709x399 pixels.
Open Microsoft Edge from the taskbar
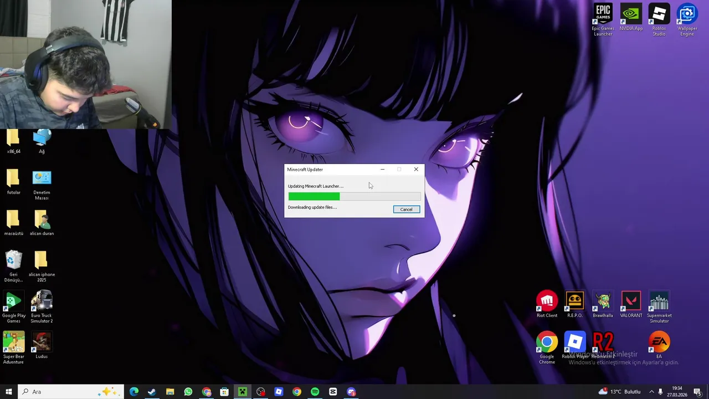pos(133,392)
